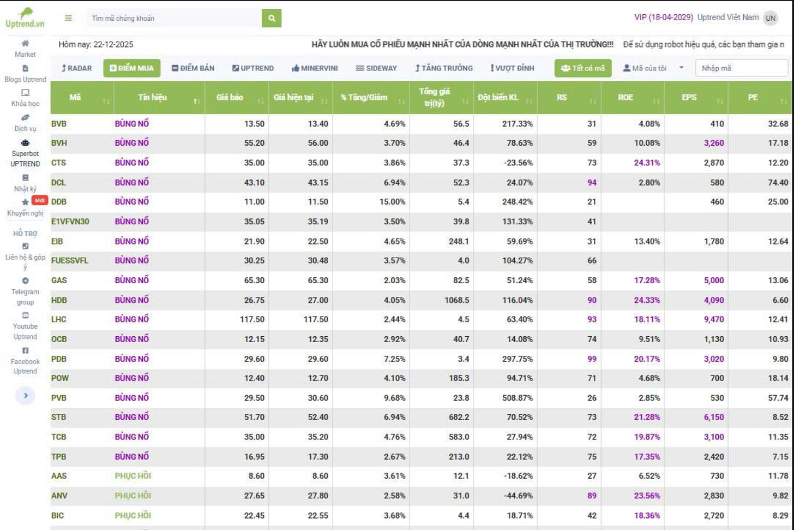Focus the Tìm mã chứng khoán search box
794x530 pixels.
coord(175,18)
